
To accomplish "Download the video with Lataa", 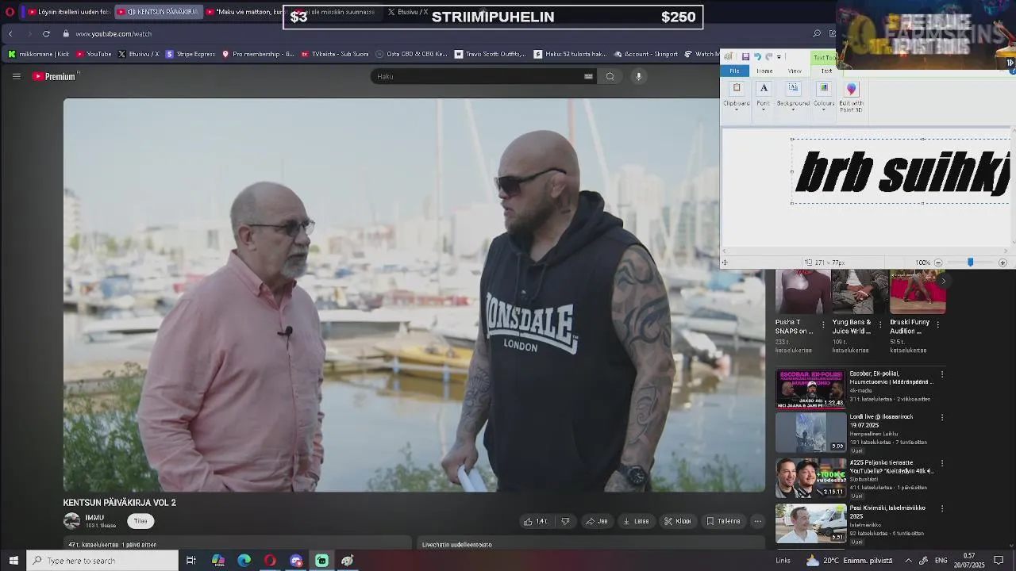I will [x=636, y=521].
